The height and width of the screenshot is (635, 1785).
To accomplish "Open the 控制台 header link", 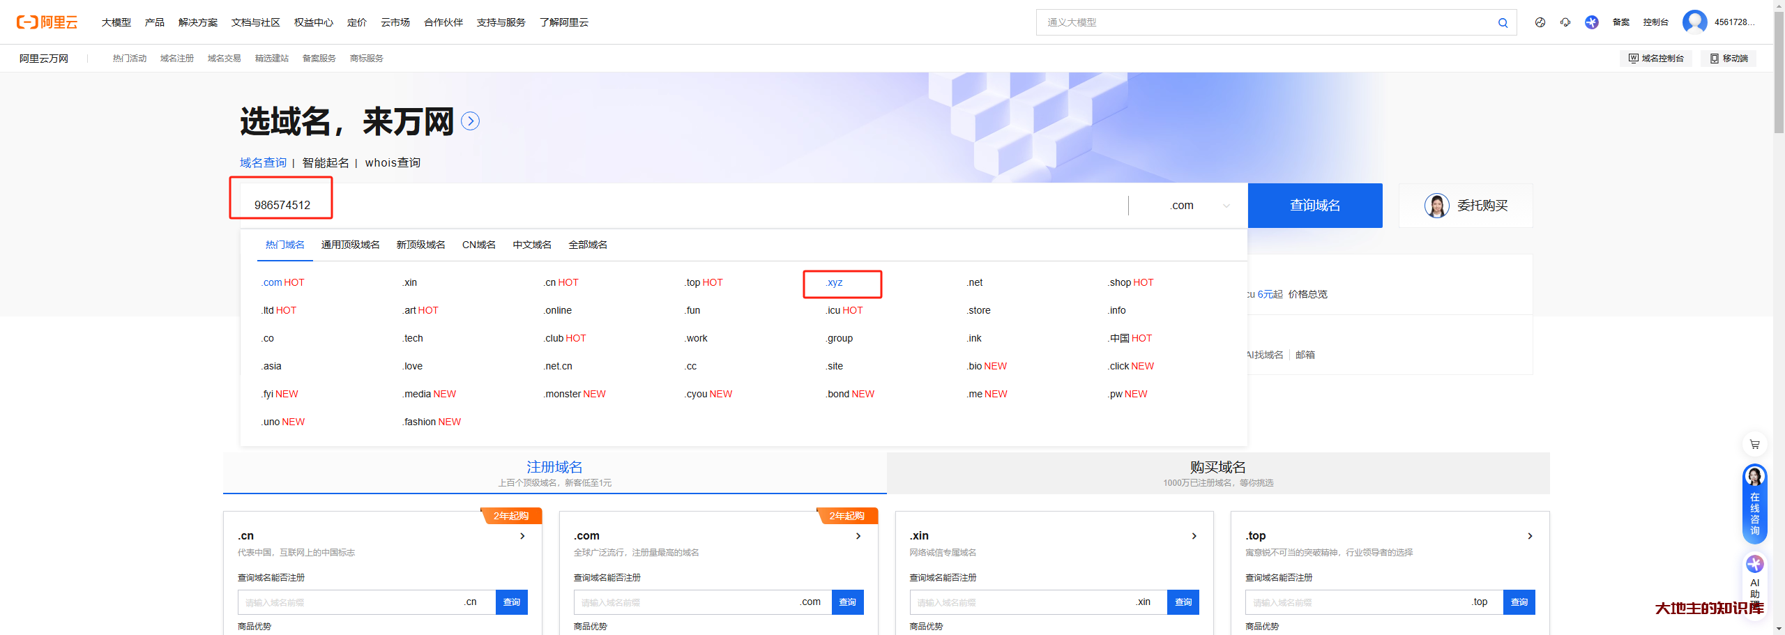I will 1656,22.
